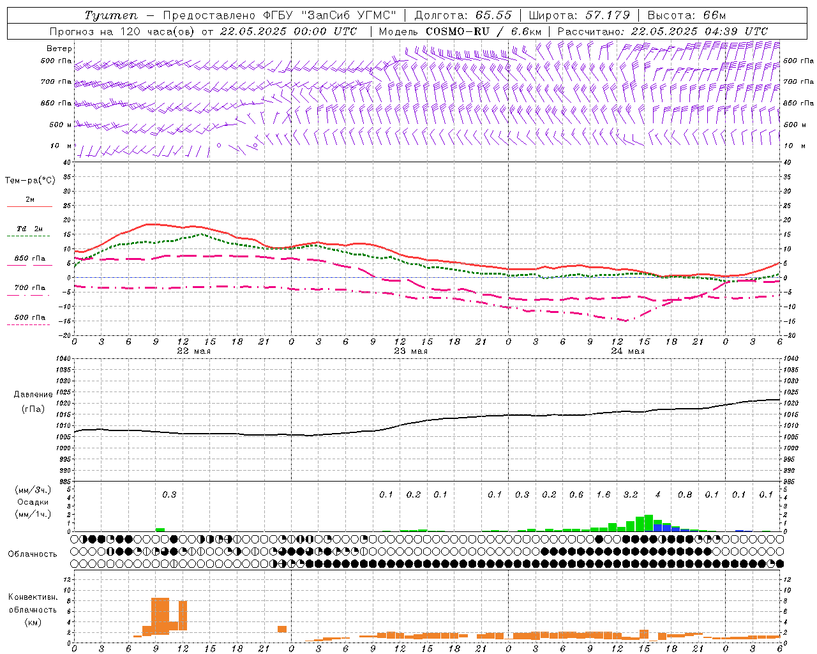Click the tallest green precipitation bar
Screen dimensions: 817x654
coord(648,522)
